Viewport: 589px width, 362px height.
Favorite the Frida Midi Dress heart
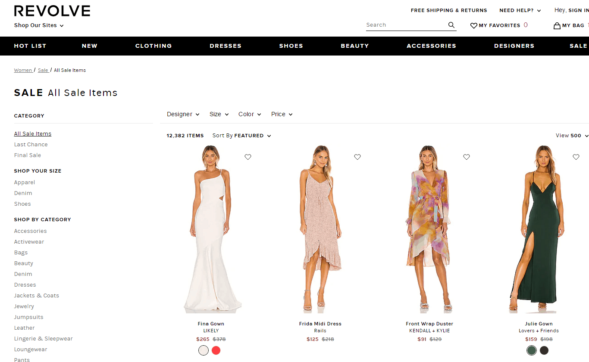(x=357, y=157)
